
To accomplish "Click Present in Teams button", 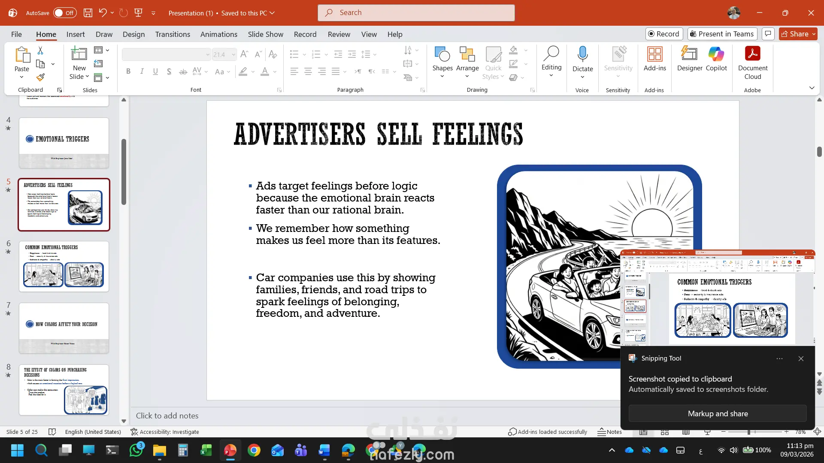I will [x=722, y=34].
